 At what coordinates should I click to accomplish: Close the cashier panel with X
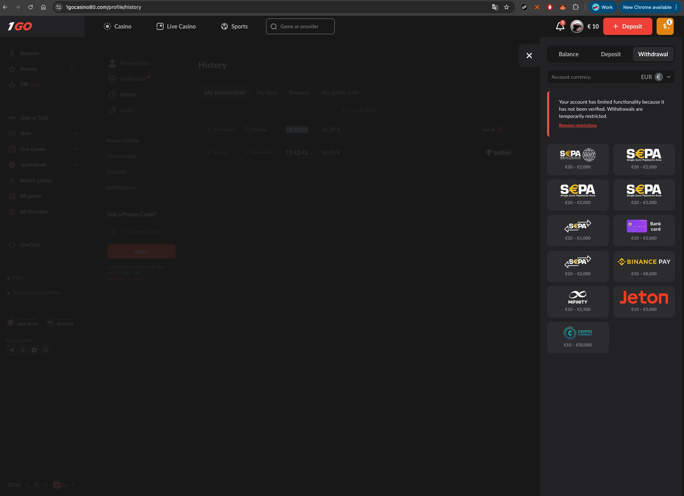529,56
